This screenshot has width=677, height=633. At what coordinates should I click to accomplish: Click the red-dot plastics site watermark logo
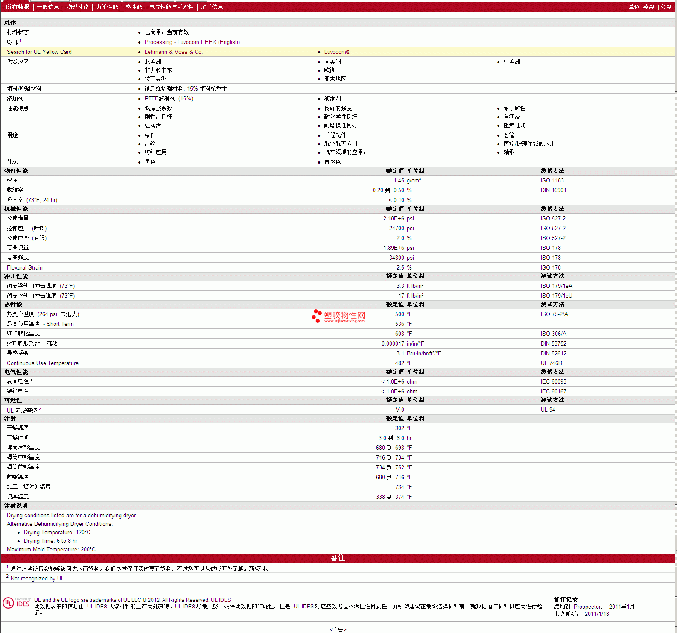[x=338, y=316]
